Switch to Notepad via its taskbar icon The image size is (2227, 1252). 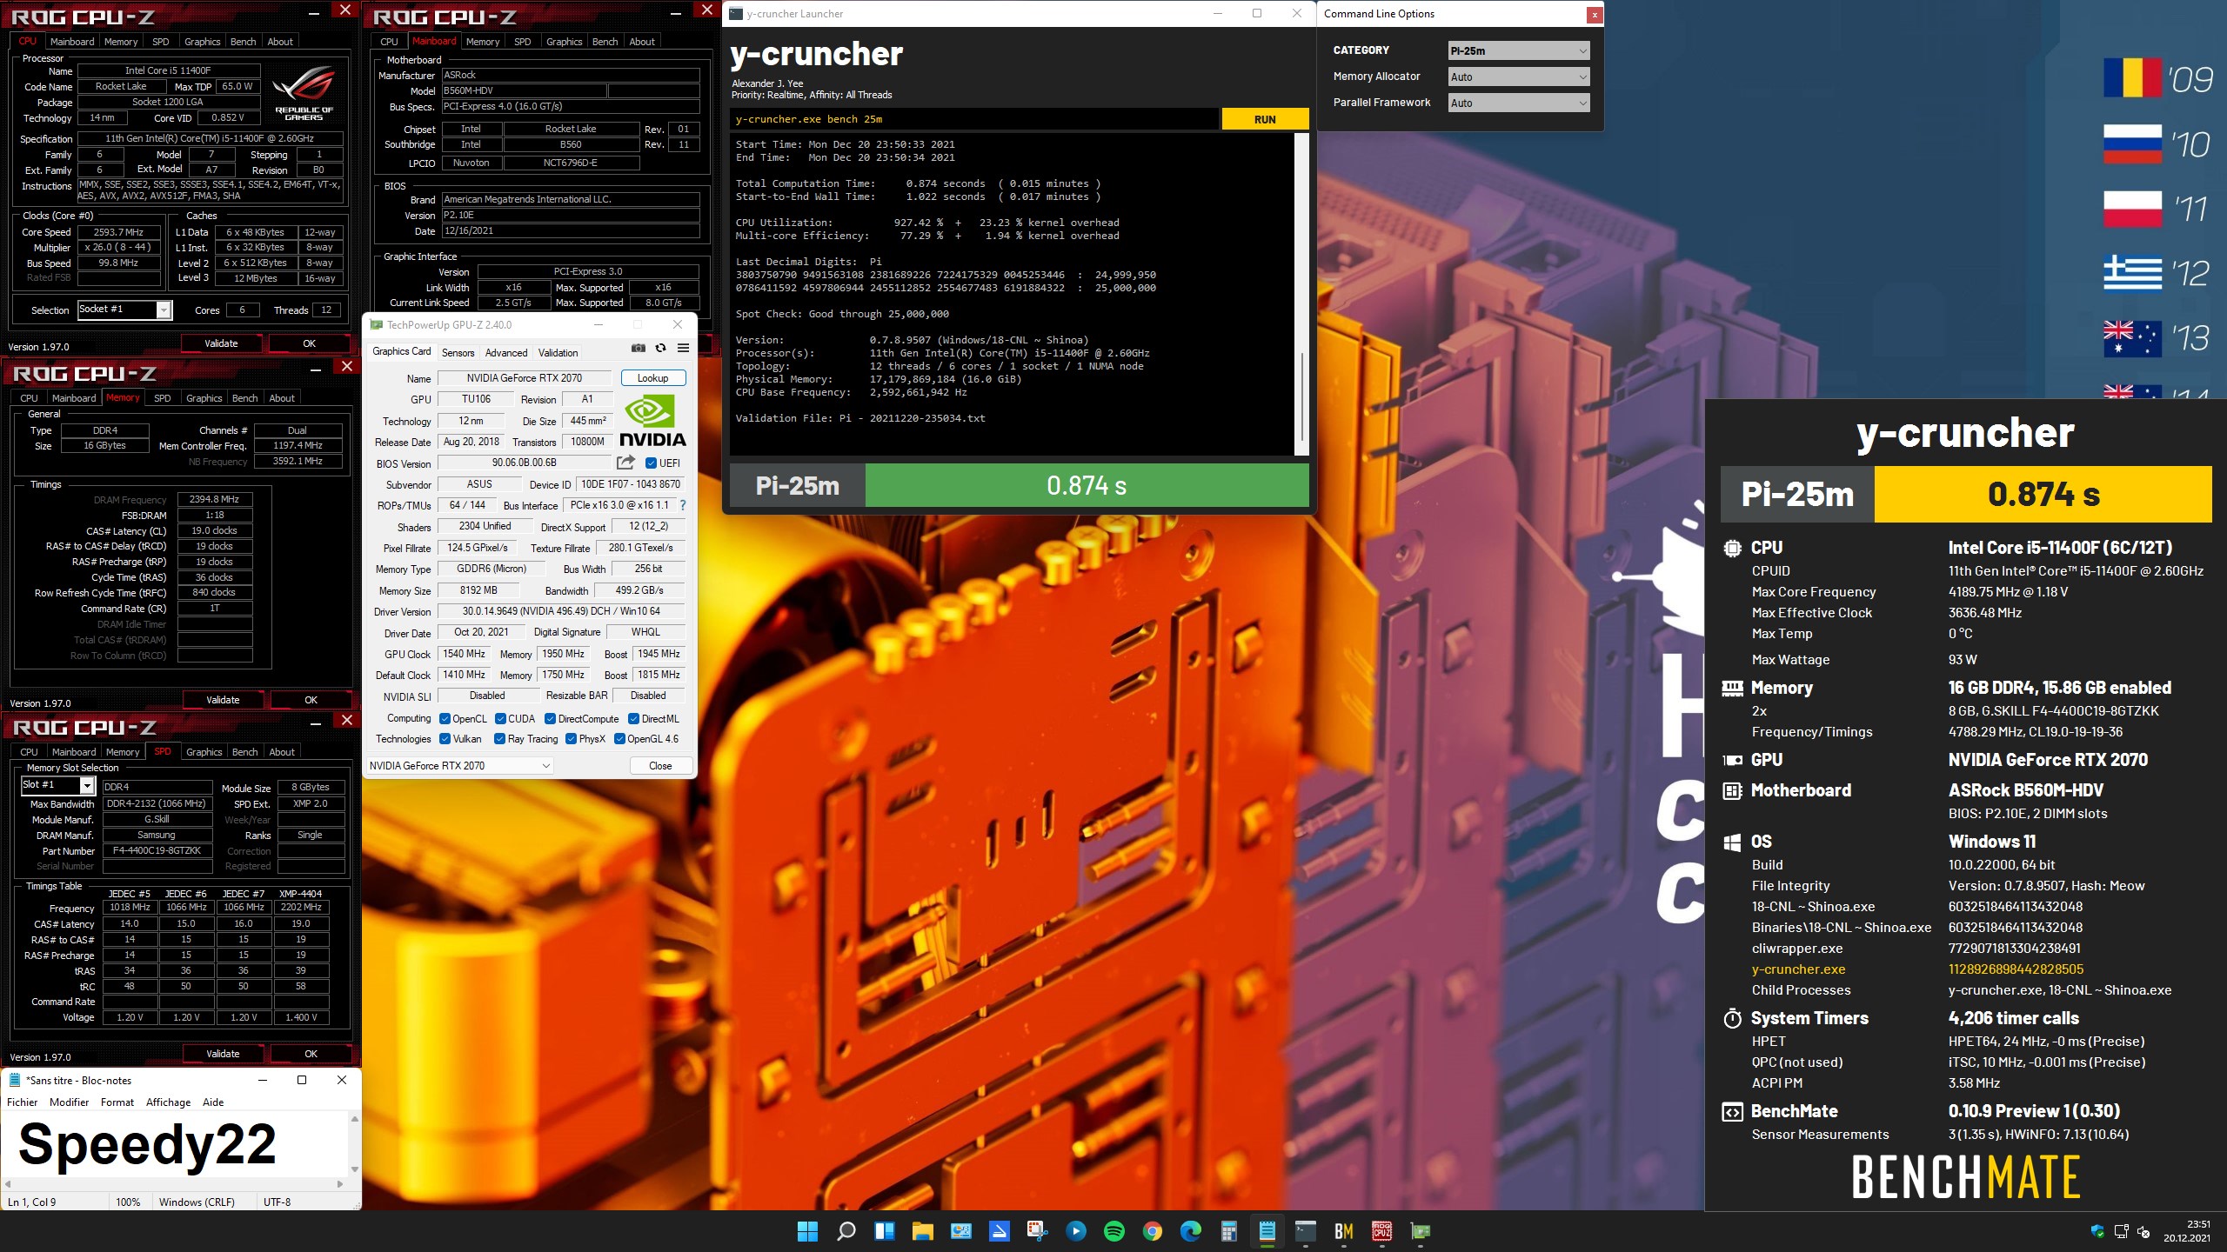pyautogui.click(x=1267, y=1231)
